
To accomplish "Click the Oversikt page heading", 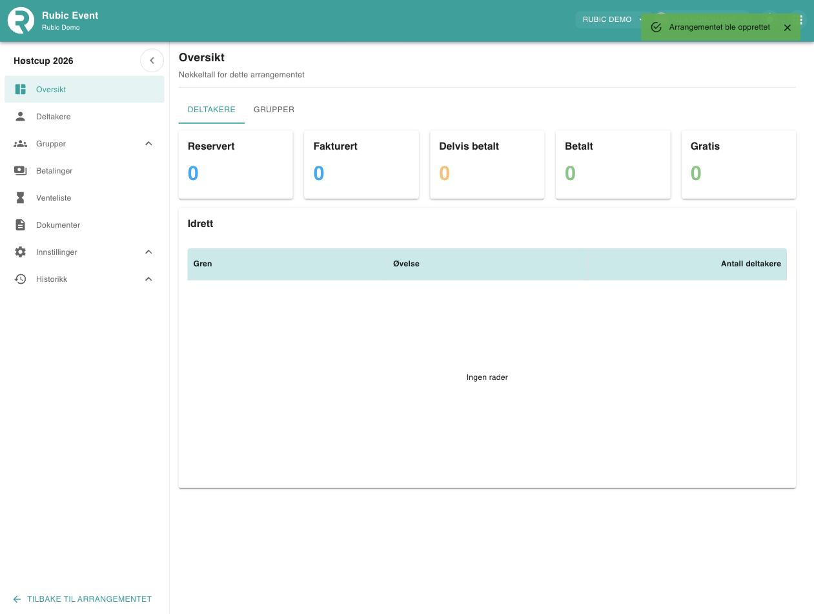I will (201, 57).
